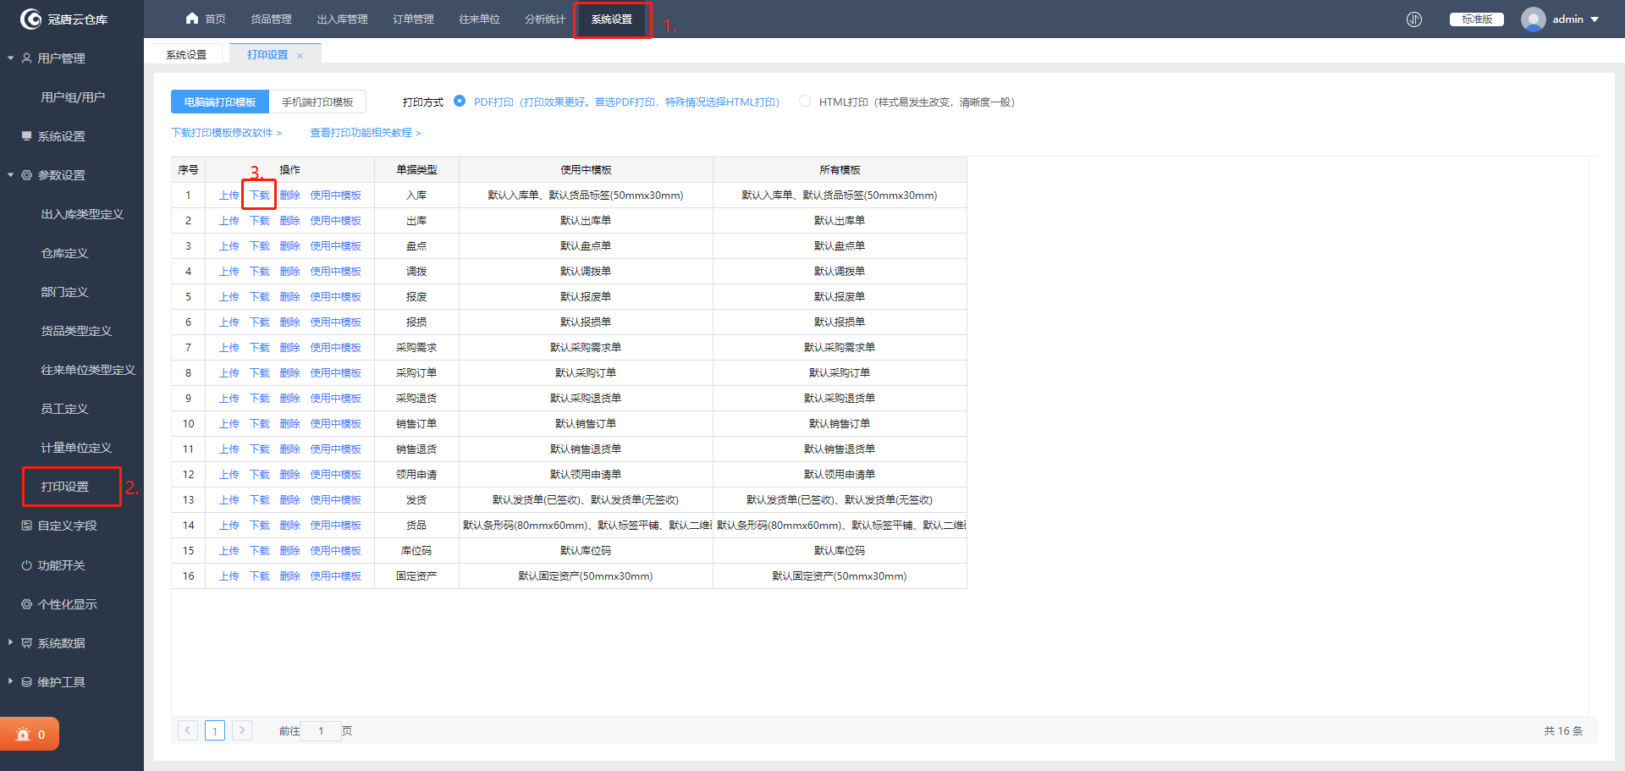The image size is (1625, 771).
Task: Open the admin dropdown arrow
Action: (x=1595, y=19)
